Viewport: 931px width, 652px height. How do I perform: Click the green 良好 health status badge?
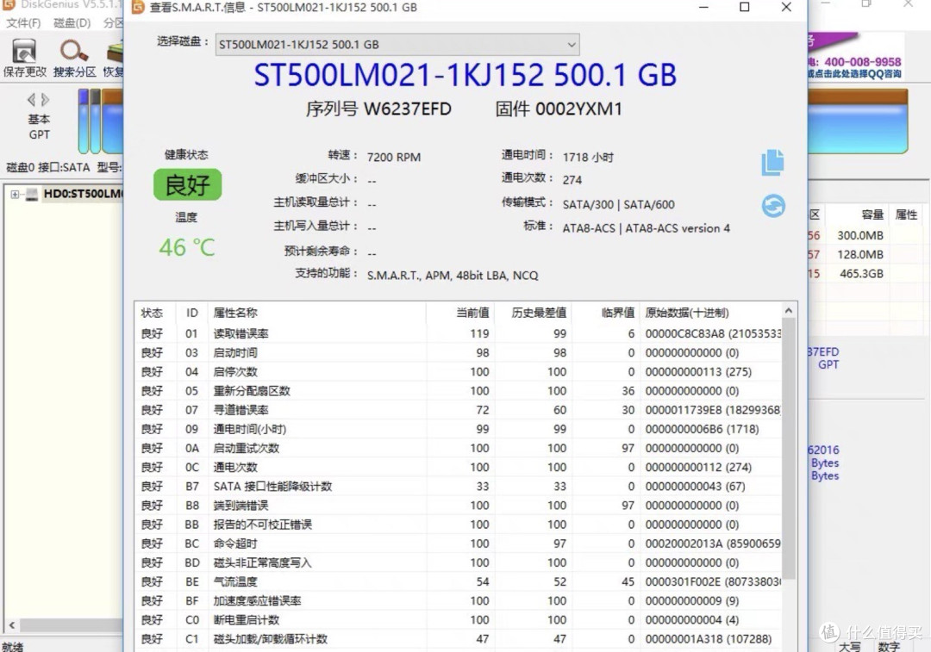click(x=188, y=184)
